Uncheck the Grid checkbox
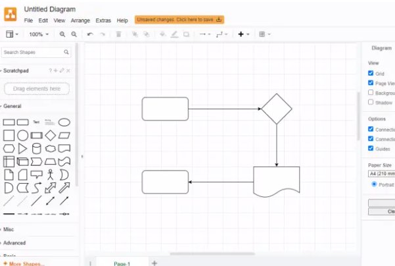Viewport: 395px width, 266px height. coord(371,73)
